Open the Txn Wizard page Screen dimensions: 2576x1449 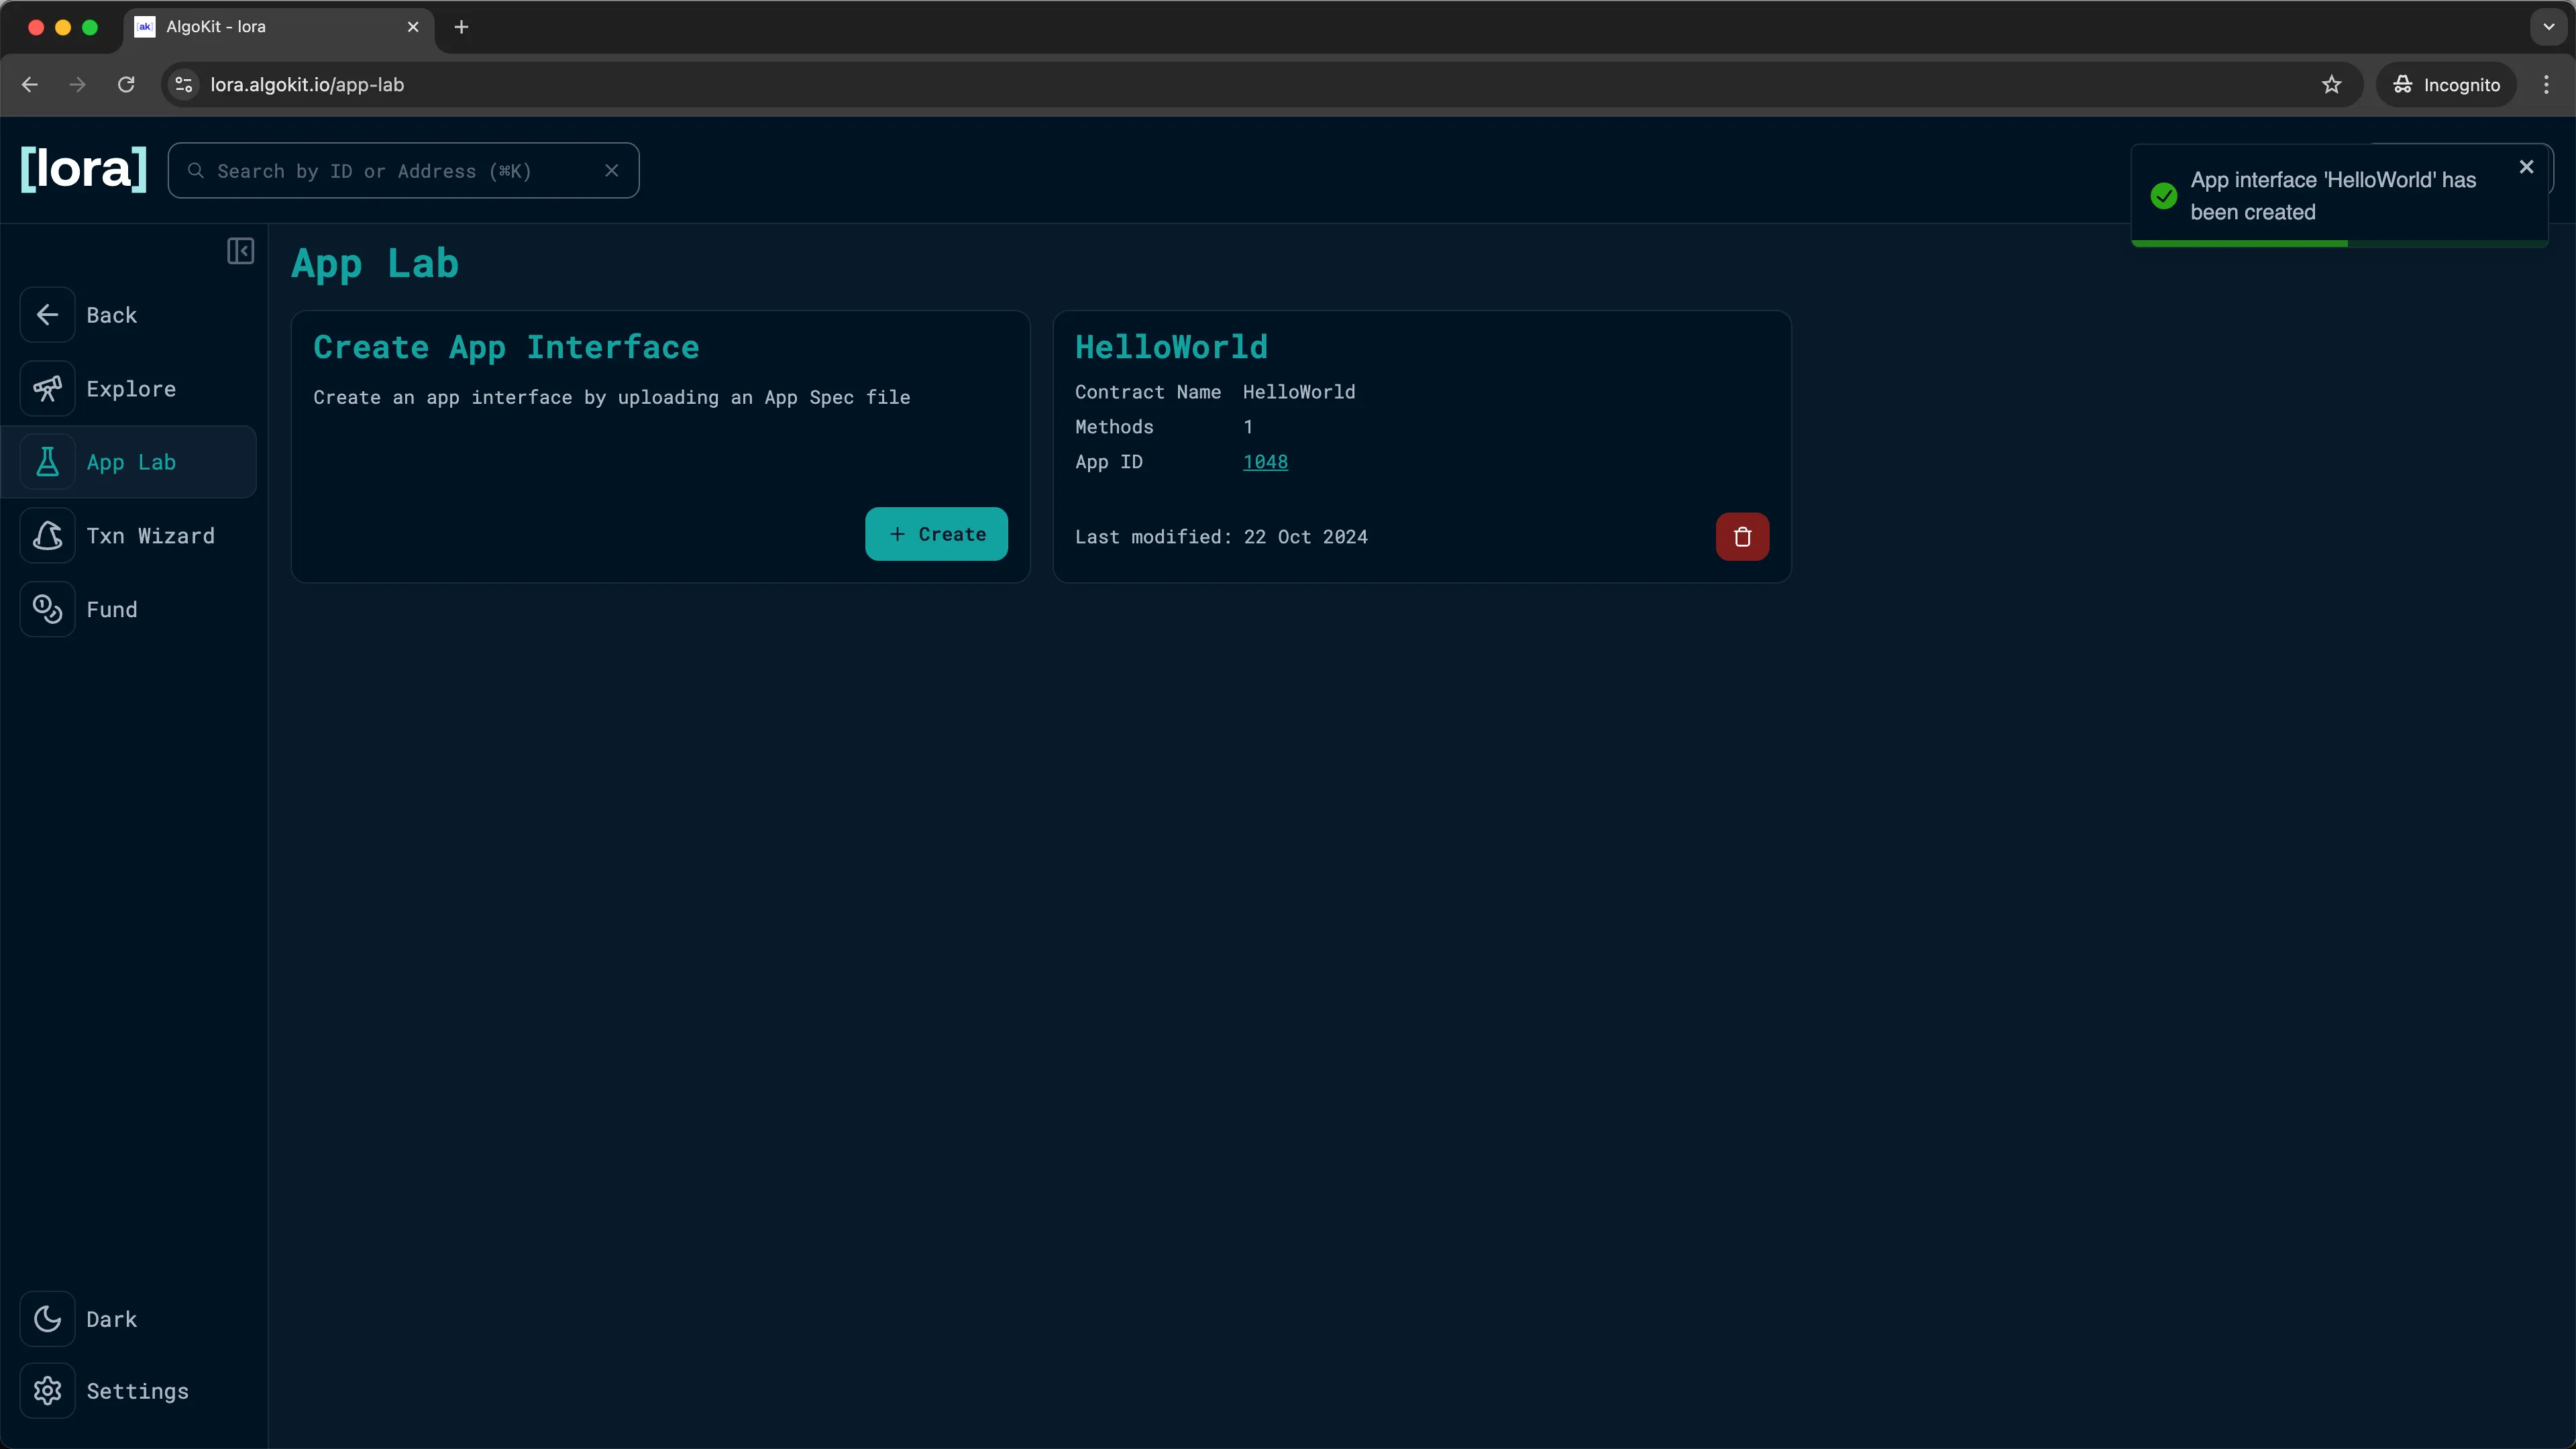tap(151, 535)
